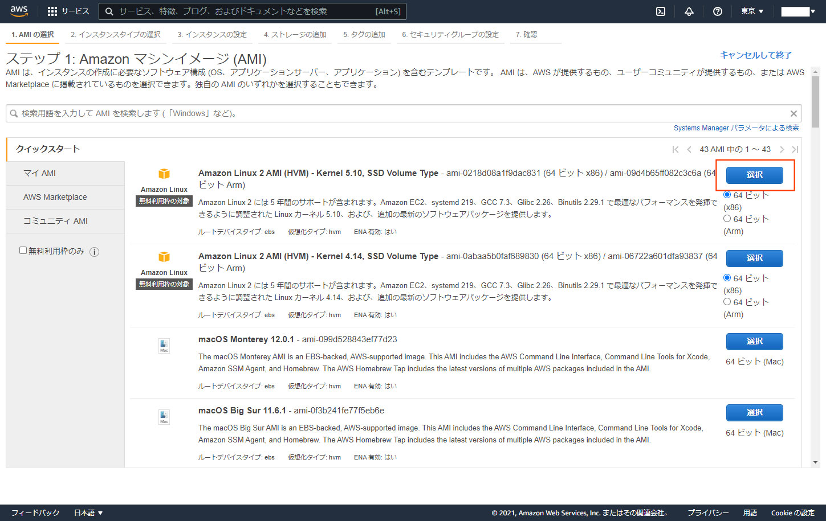Clear the AMI search field with X
Screen dimensions: 826x521
click(794, 113)
